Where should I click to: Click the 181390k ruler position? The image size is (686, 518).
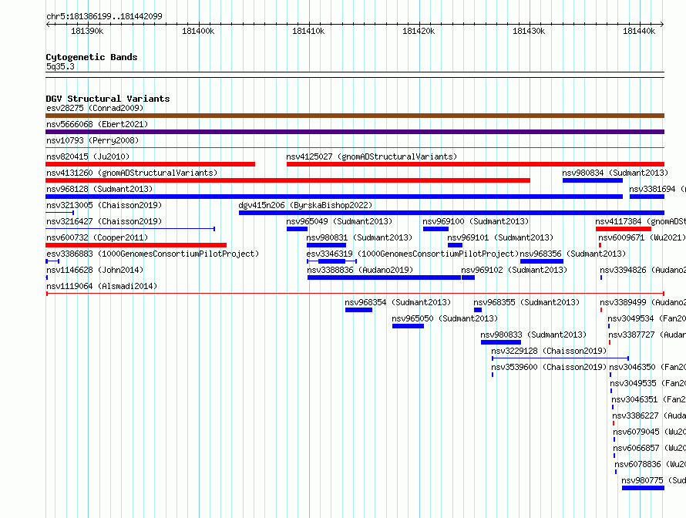pos(88,31)
